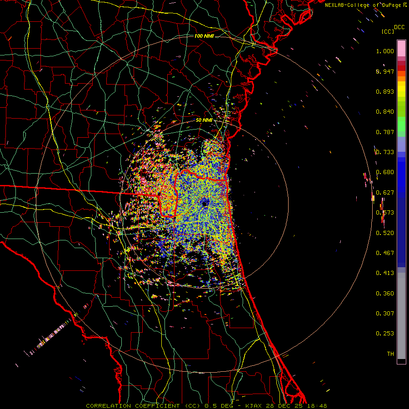Click the 0.360 scale value
409x409 pixels.
(x=385, y=294)
